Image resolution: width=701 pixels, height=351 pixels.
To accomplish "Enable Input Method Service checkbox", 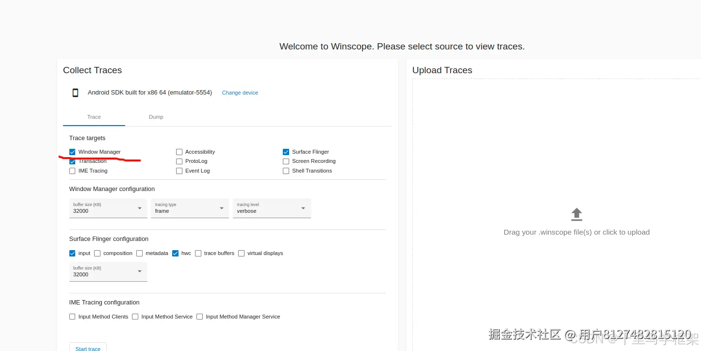I will tap(135, 317).
